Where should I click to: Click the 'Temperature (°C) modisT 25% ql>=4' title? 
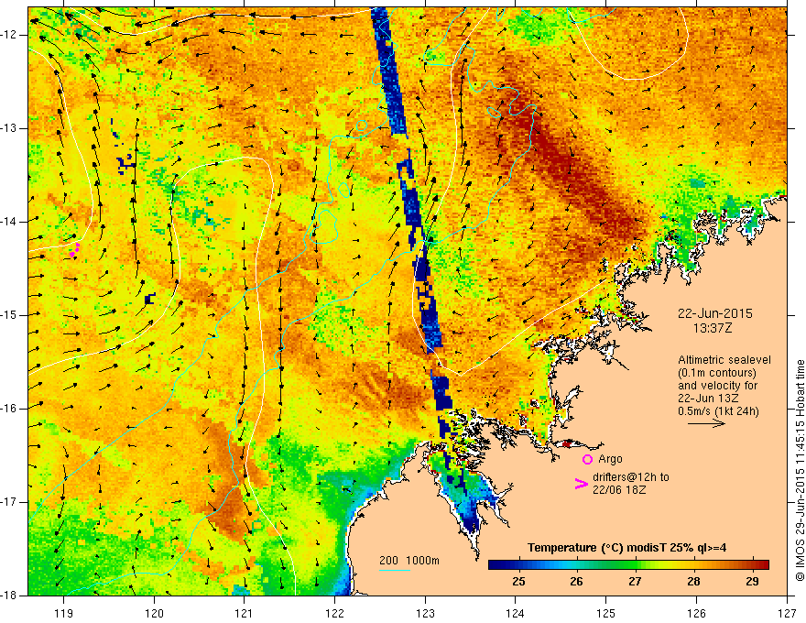click(626, 548)
